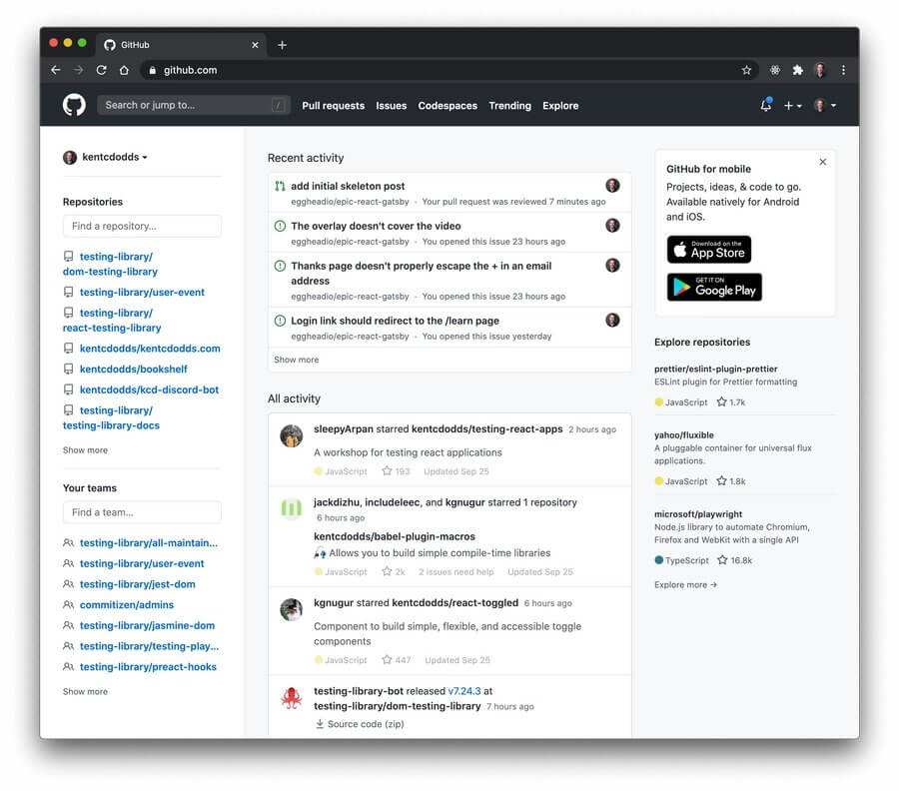Screen dimensions: 899x791
Task: Click the github.com address bar
Action: coord(448,70)
